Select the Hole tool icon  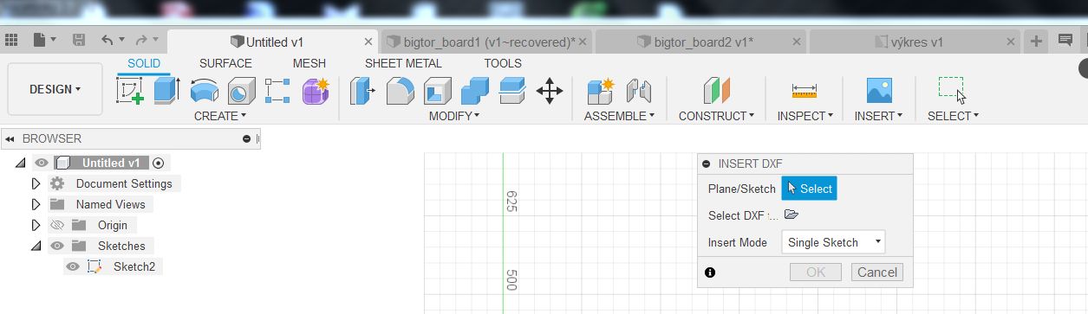242,90
